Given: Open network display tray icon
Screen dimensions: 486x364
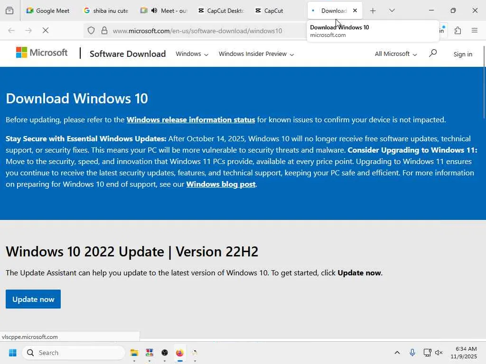Looking at the screenshot, I should pos(427,353).
